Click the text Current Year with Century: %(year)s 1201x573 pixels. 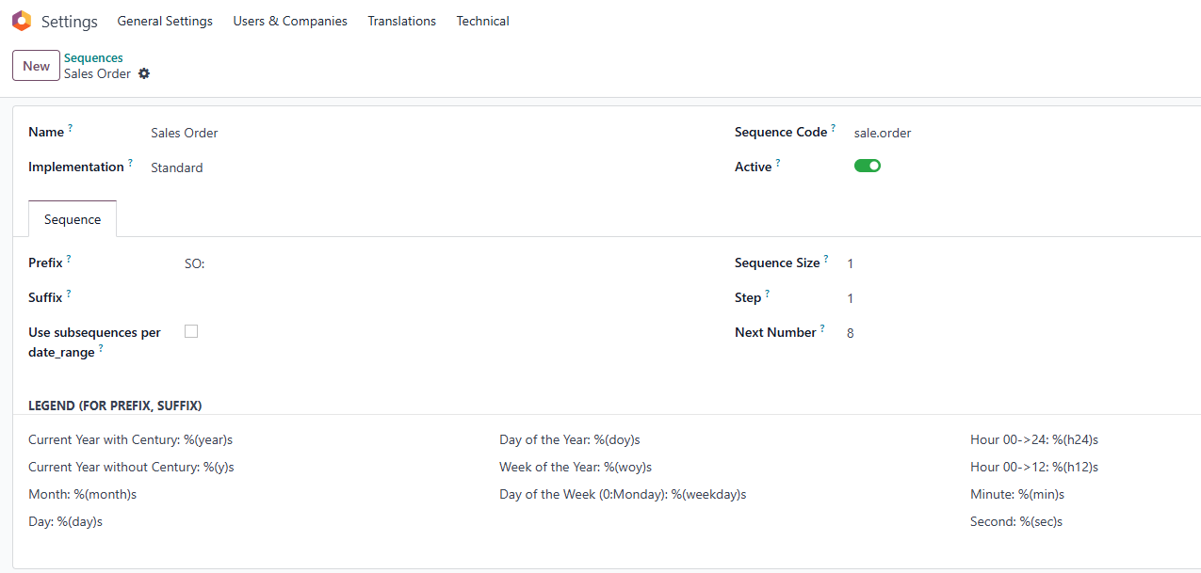[130, 439]
